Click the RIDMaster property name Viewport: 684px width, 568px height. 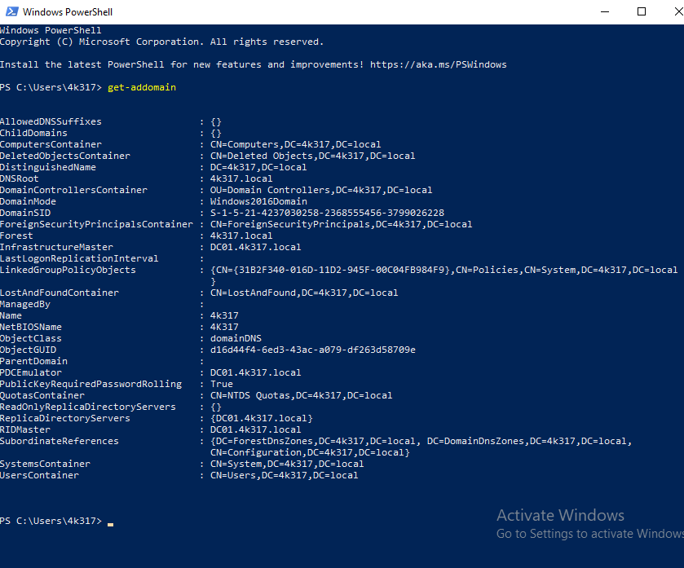click(x=24, y=429)
